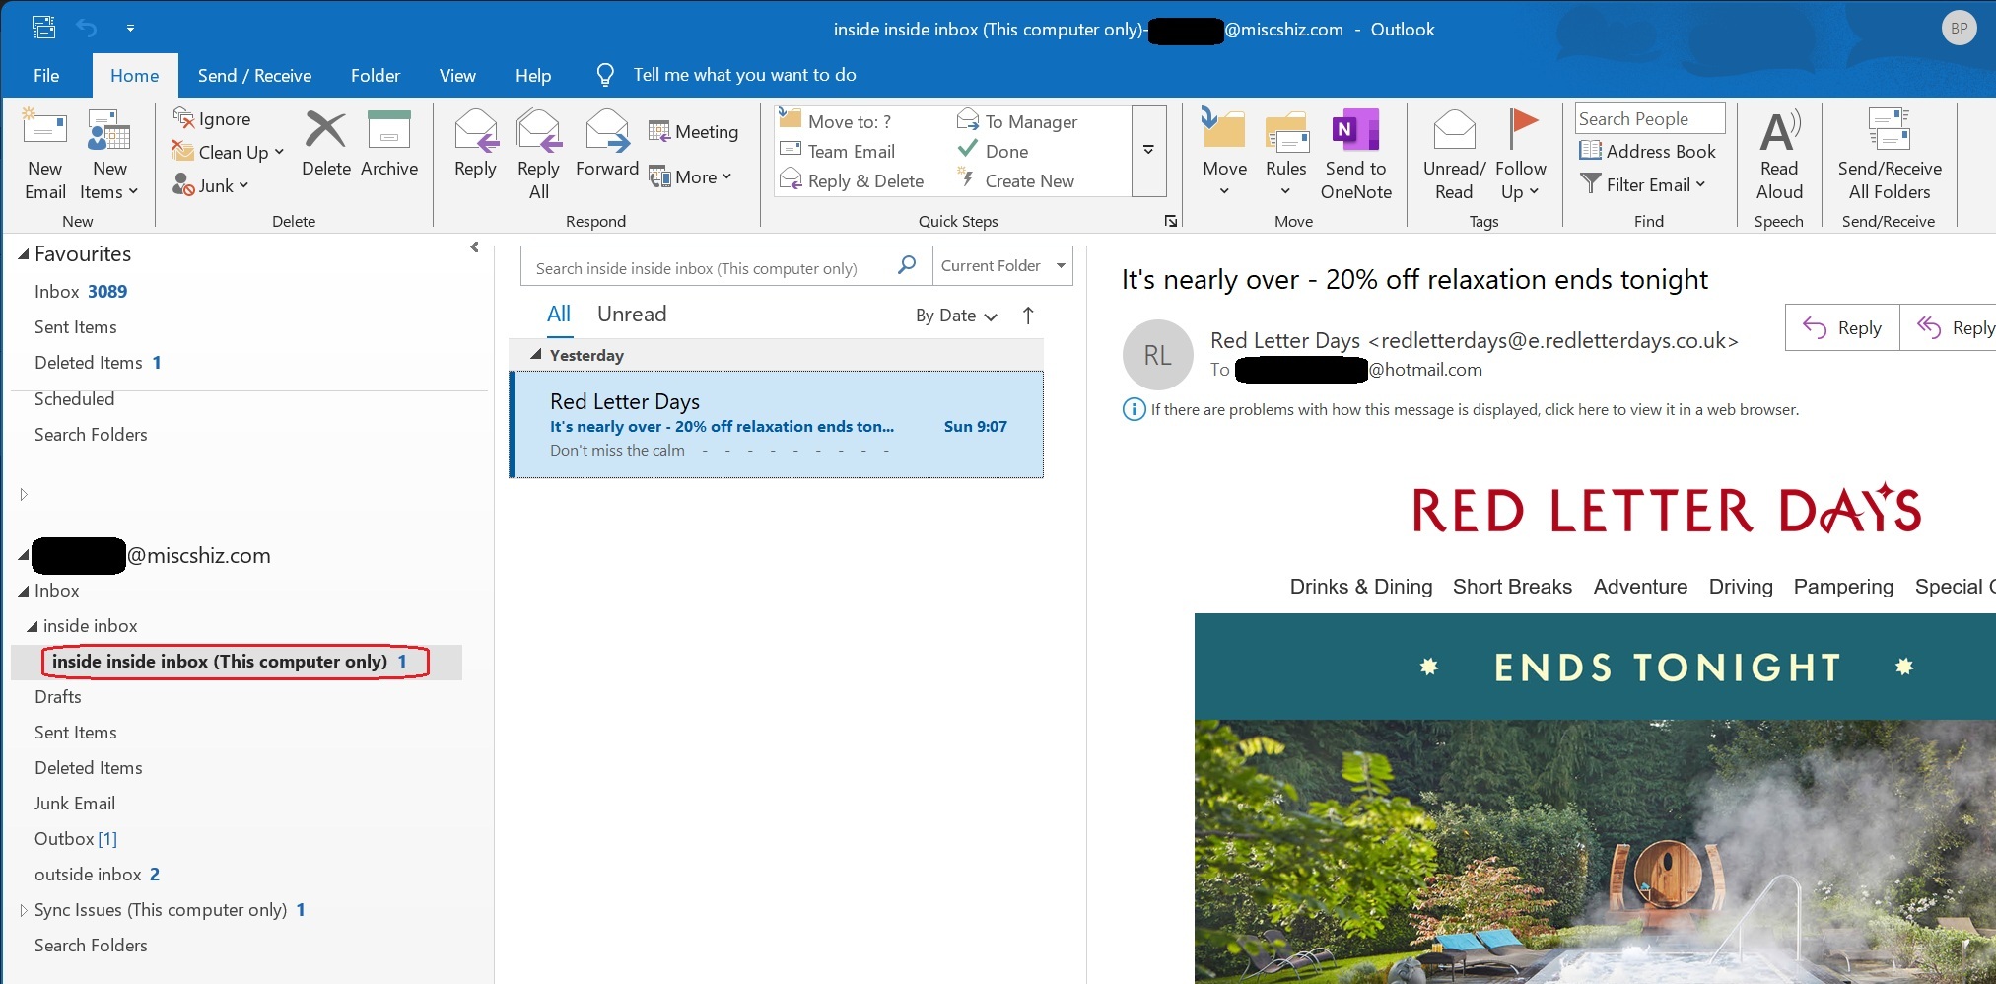Open the Drinks & Dining link
Image resolution: width=1996 pixels, height=984 pixels.
[1361, 587]
